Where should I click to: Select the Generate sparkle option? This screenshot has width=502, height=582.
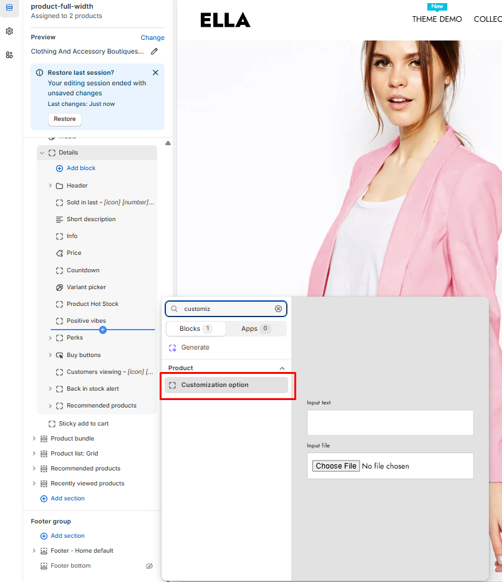[x=195, y=348]
